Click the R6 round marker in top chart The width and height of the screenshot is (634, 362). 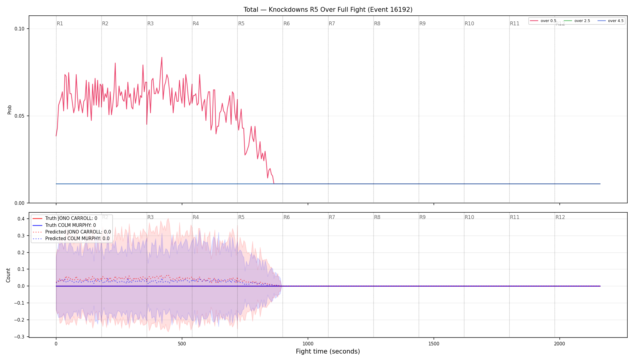[287, 24]
